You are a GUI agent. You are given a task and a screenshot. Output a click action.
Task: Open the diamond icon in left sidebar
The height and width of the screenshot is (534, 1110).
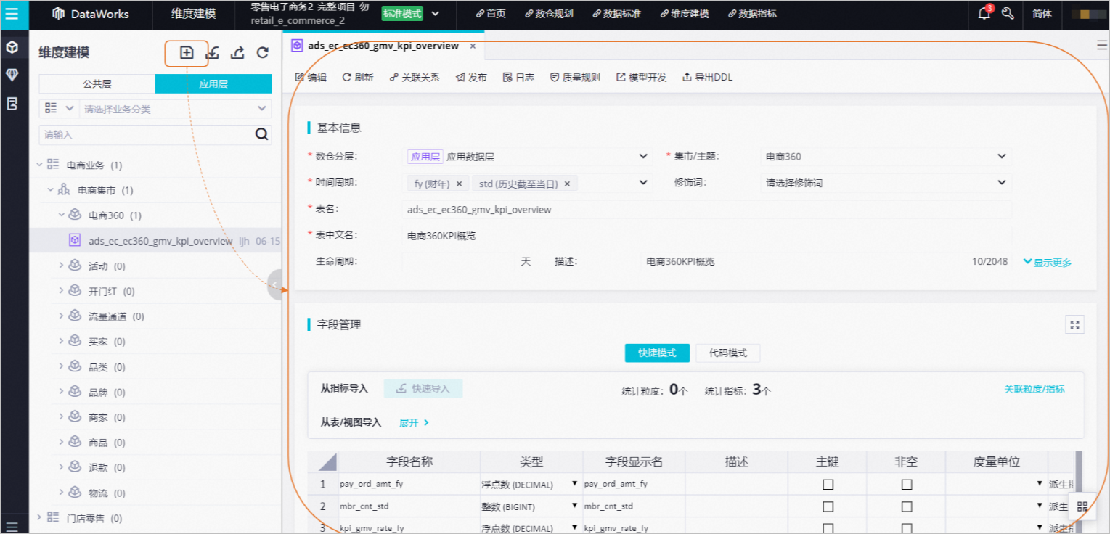click(12, 75)
